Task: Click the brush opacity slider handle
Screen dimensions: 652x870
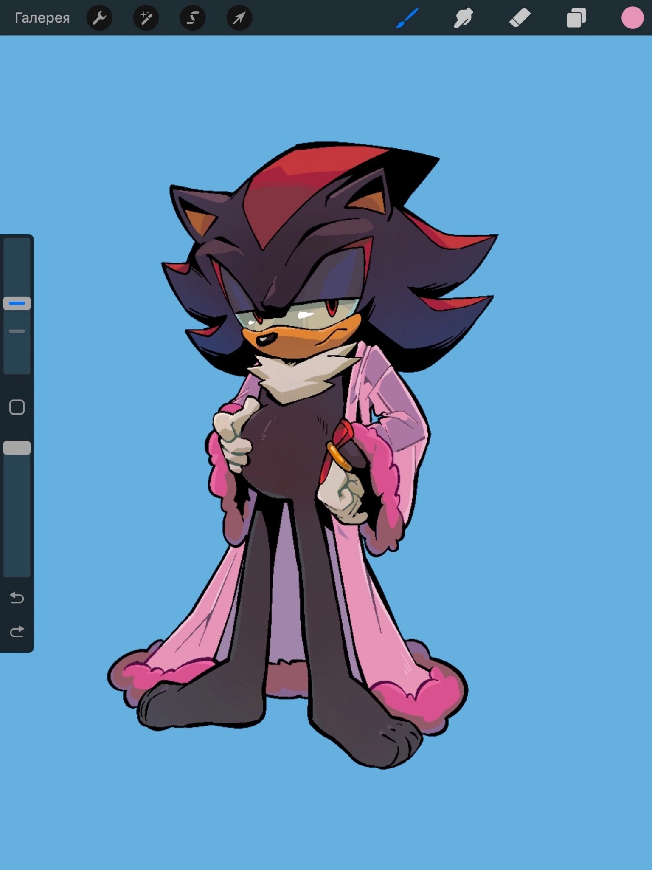Action: (x=17, y=448)
